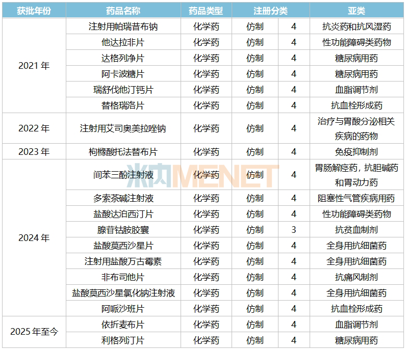Click 血脂调节剂 in 瑞舒伐他汀钙片 row
406x350 pixels.
point(357,90)
